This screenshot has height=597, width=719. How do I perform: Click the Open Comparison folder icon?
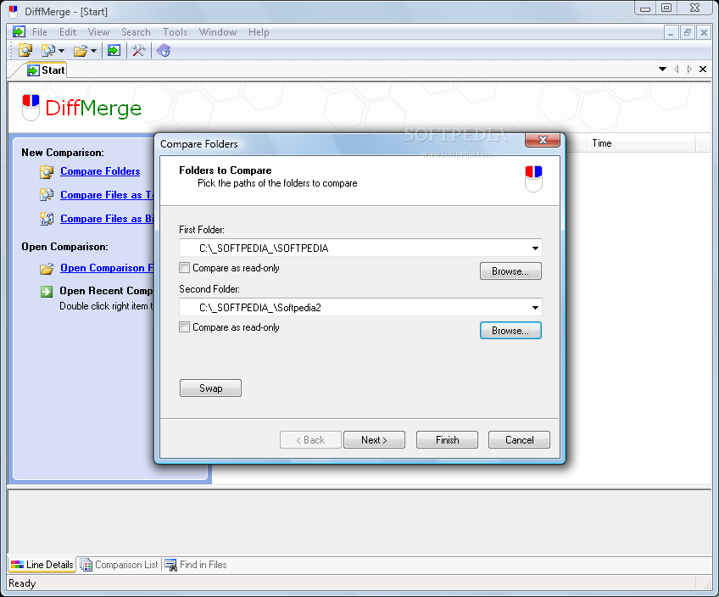47,268
